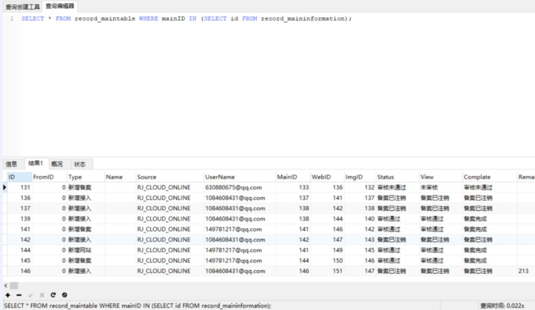Viewport: 535px width, 310px height.
Task: Click the Type column header
Action: [x=86, y=177]
